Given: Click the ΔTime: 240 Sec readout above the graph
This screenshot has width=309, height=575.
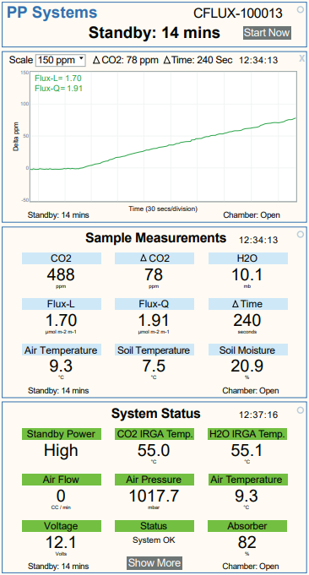Looking at the screenshot, I should 198,60.
